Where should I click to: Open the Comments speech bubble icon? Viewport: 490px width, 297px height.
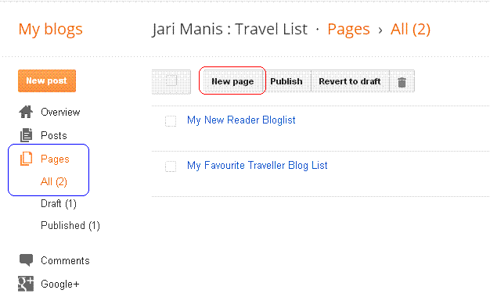[x=27, y=259]
